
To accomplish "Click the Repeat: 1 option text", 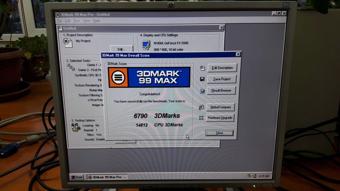I will (x=90, y=130).
